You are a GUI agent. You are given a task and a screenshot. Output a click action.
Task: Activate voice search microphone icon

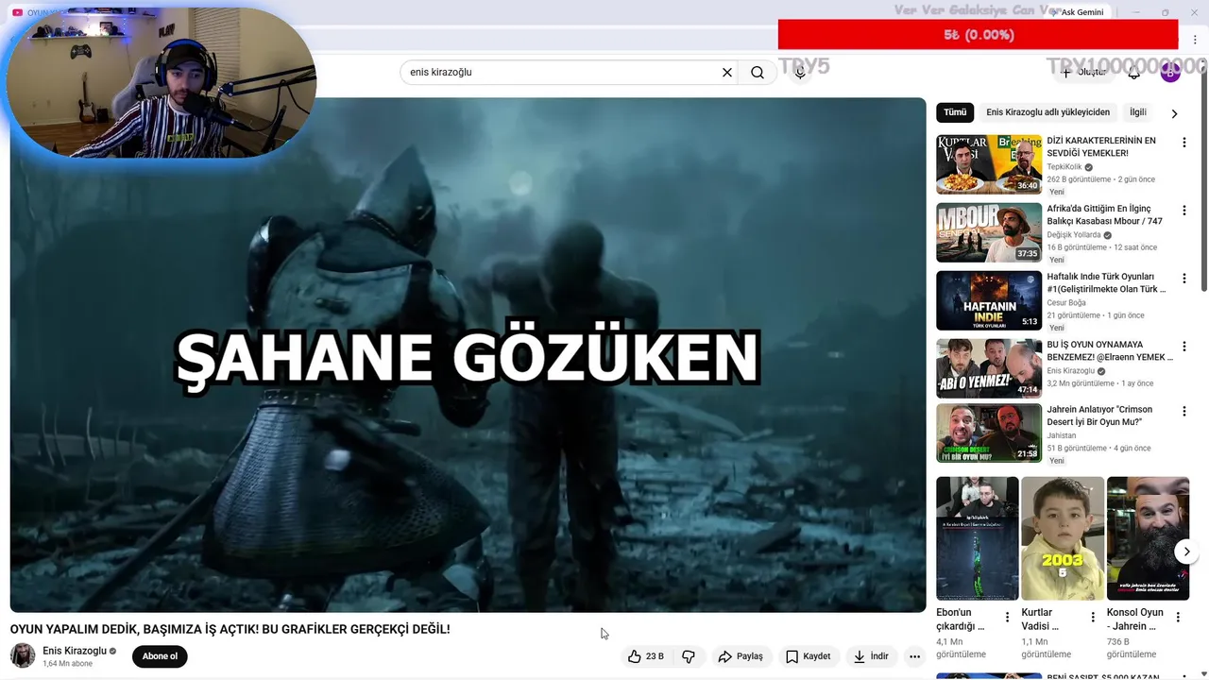[800, 73]
